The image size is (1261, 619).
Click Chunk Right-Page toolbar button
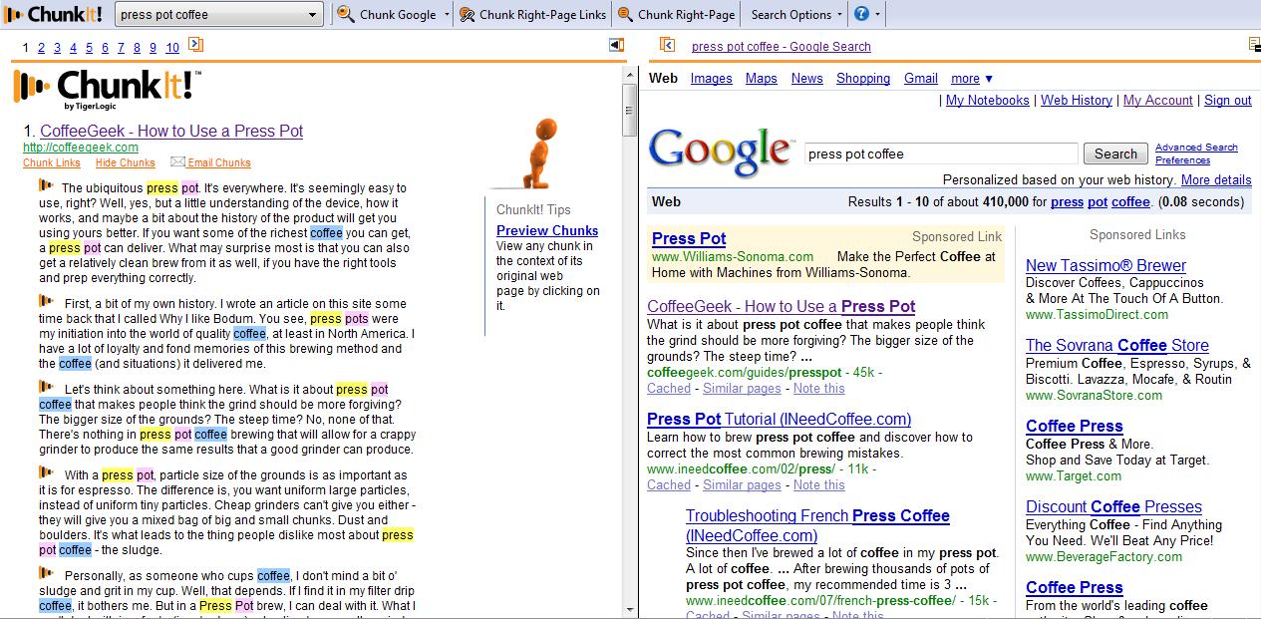click(x=676, y=14)
